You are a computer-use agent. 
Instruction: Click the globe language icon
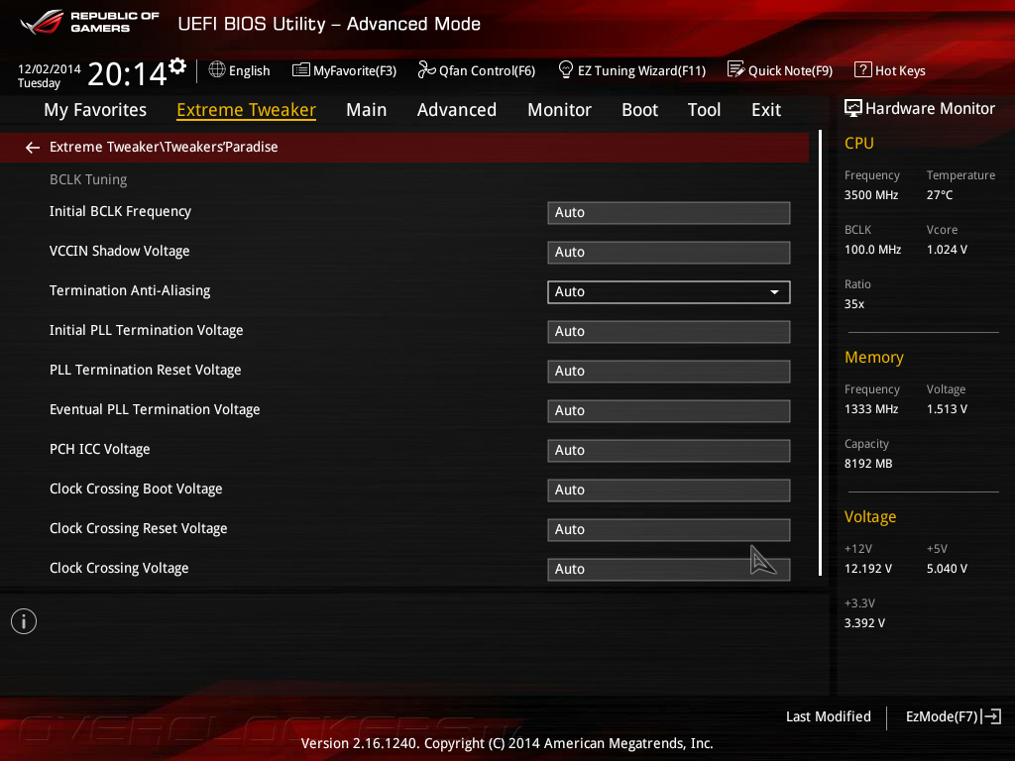point(217,69)
